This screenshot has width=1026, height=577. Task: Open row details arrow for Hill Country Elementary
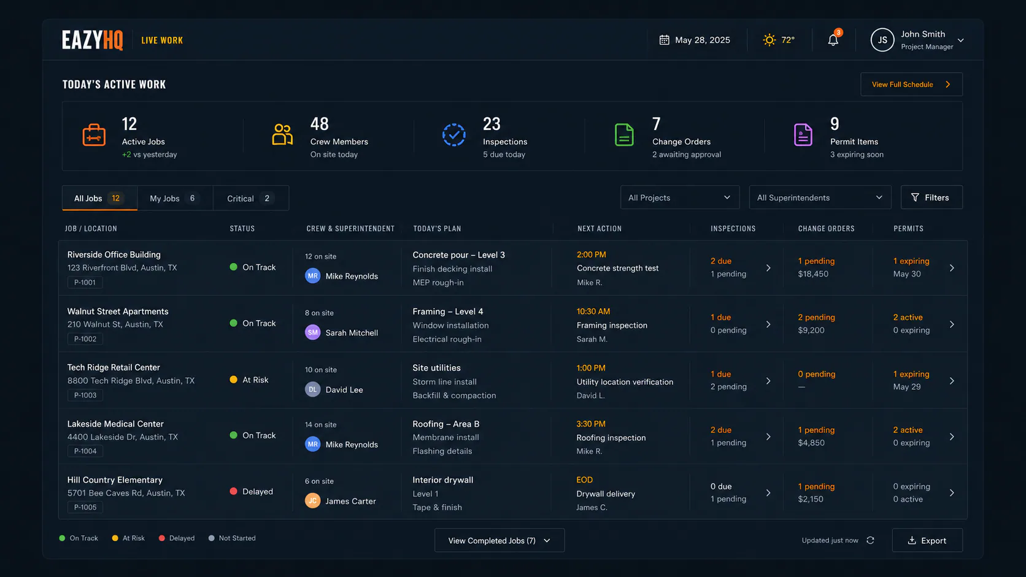(x=952, y=493)
